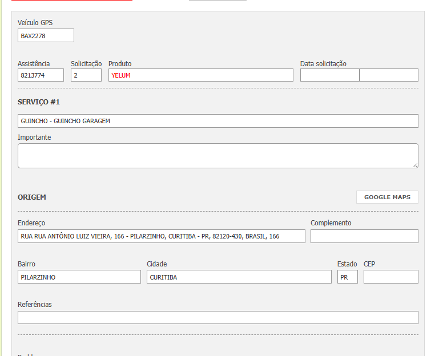The width and height of the screenshot is (435, 356).
Task: Click the Referências input field
Action: click(x=217, y=318)
